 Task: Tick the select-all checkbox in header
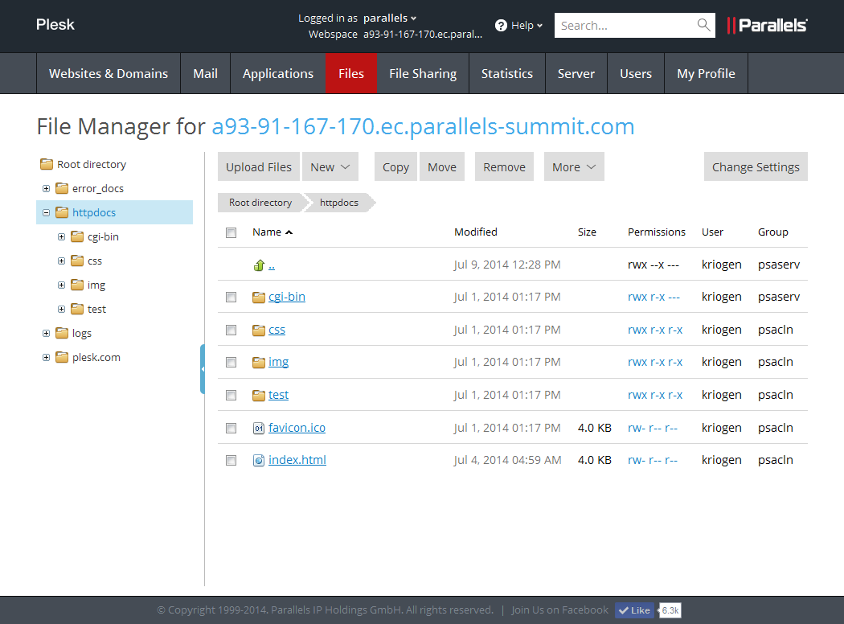[x=231, y=232]
